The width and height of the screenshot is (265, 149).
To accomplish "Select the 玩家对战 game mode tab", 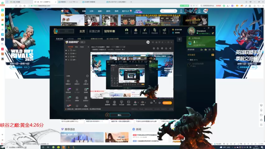I will click(60, 39).
